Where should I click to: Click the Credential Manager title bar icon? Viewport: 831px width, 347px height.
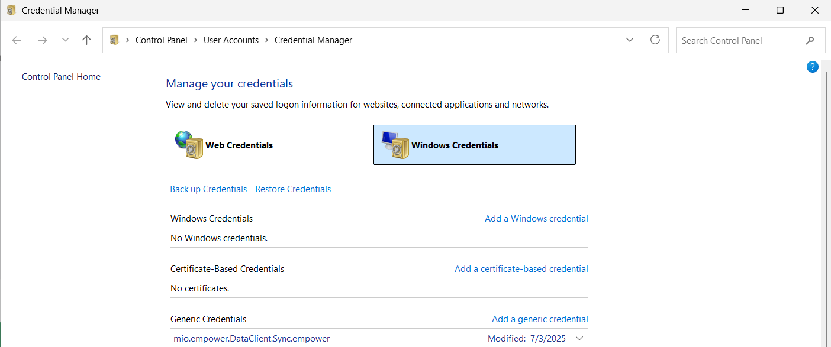11,10
